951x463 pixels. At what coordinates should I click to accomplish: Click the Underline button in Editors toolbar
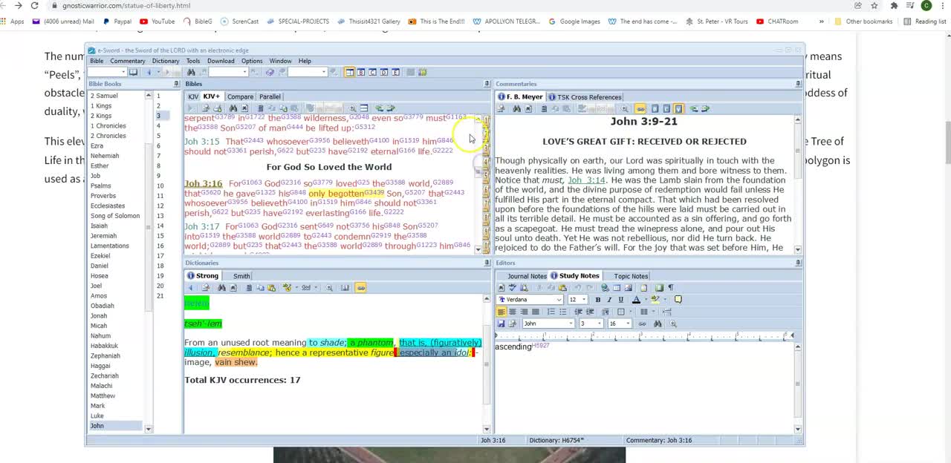(621, 300)
